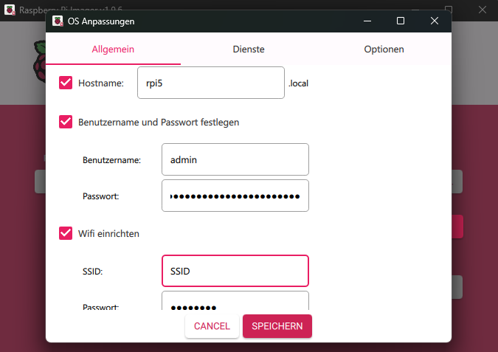Image resolution: width=498 pixels, height=352 pixels.
Task: Select the user Passwort field below Benutzername
Action: pyautogui.click(x=235, y=196)
